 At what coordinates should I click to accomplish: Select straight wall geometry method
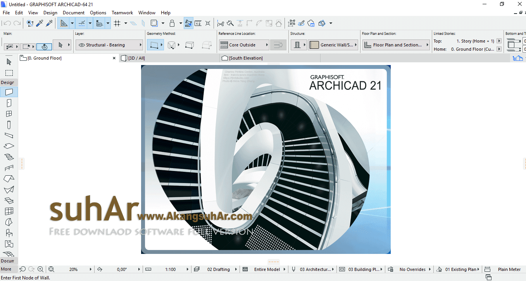[x=155, y=45]
